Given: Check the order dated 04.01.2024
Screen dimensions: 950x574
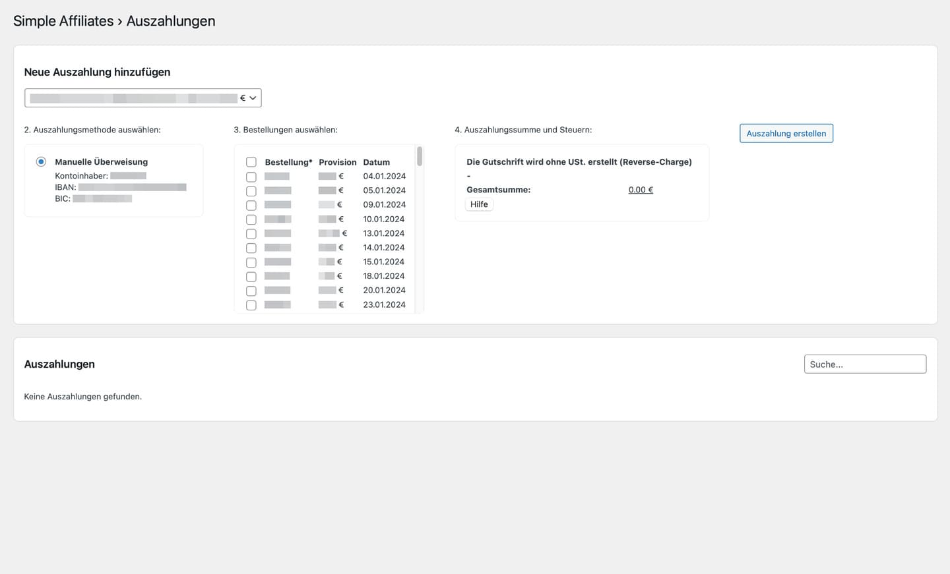Looking at the screenshot, I should click(x=251, y=177).
